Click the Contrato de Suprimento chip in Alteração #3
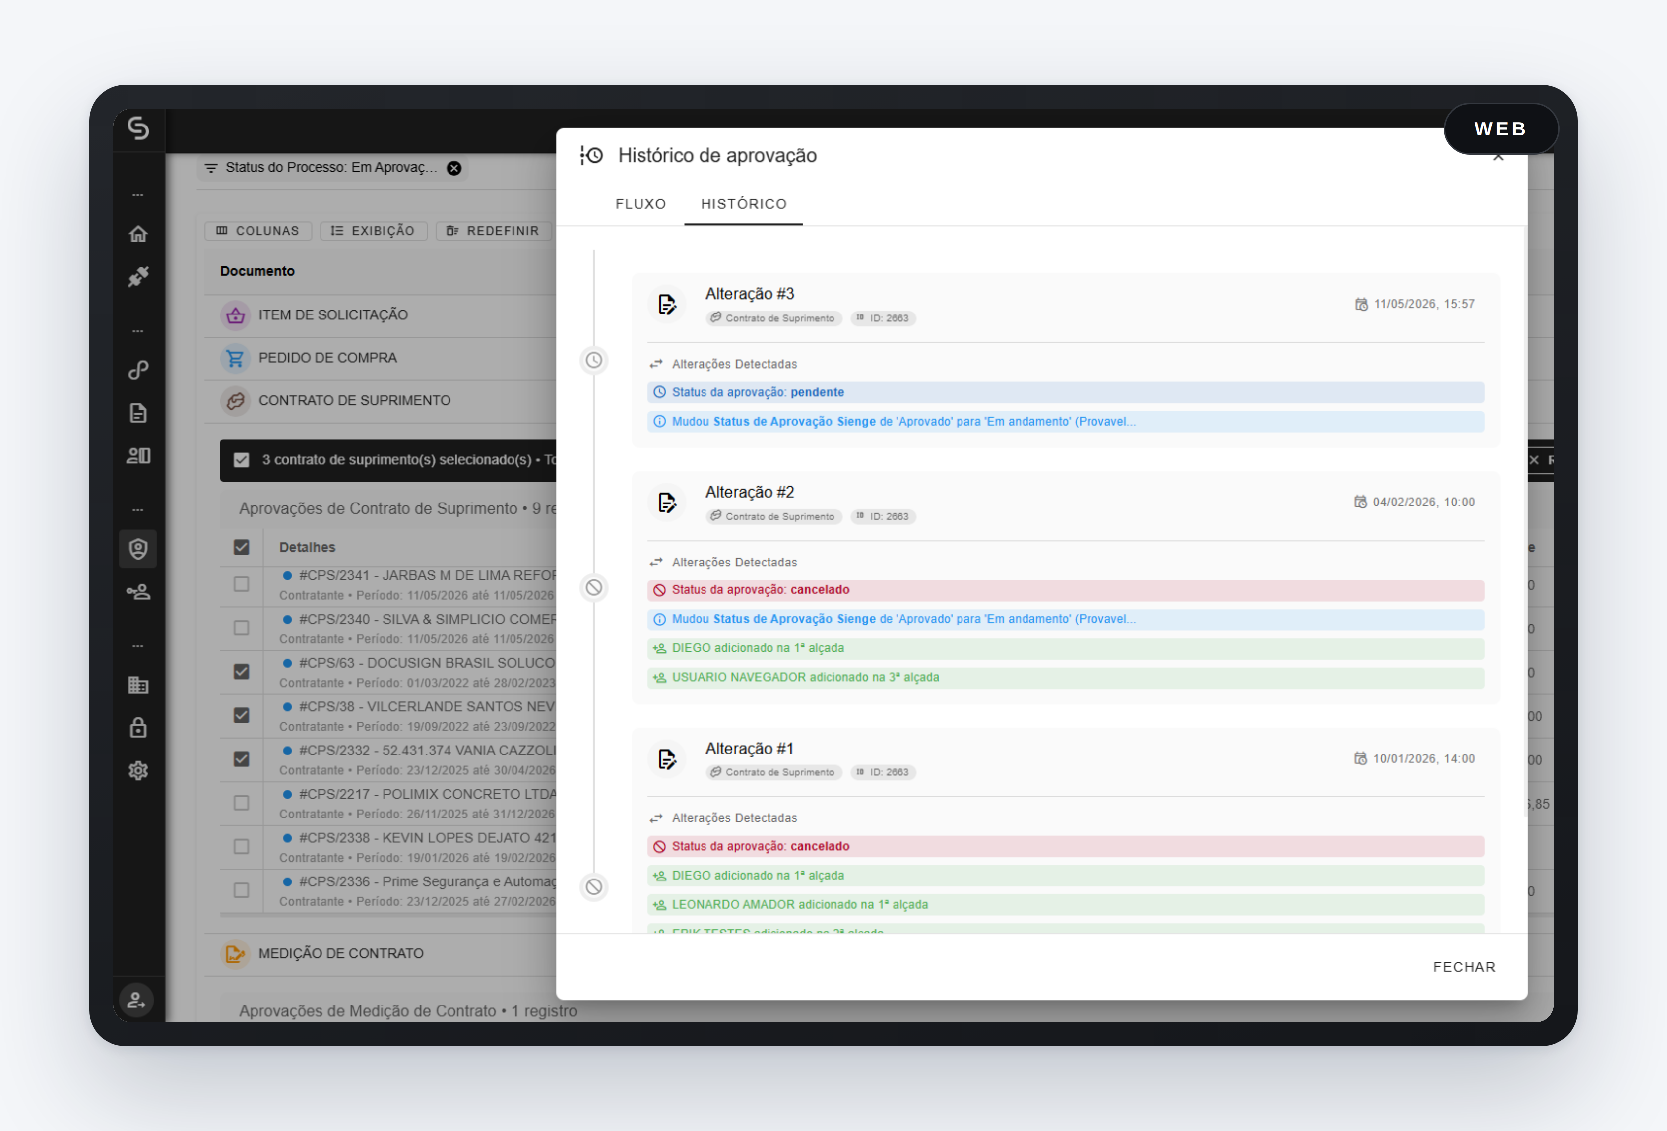The image size is (1667, 1131). 773,318
